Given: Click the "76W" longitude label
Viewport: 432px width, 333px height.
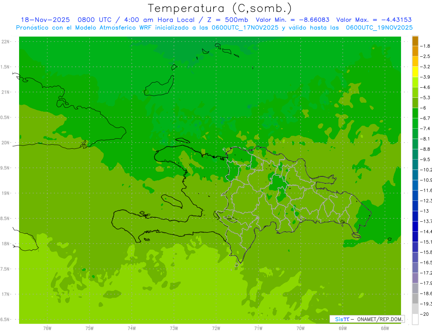Looking at the screenshot, I should coord(47,328).
